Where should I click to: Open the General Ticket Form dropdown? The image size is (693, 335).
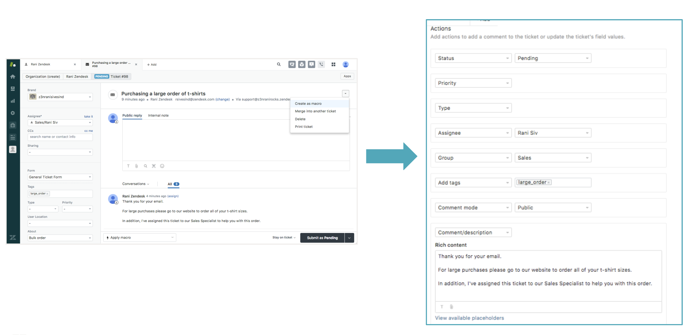(60, 177)
